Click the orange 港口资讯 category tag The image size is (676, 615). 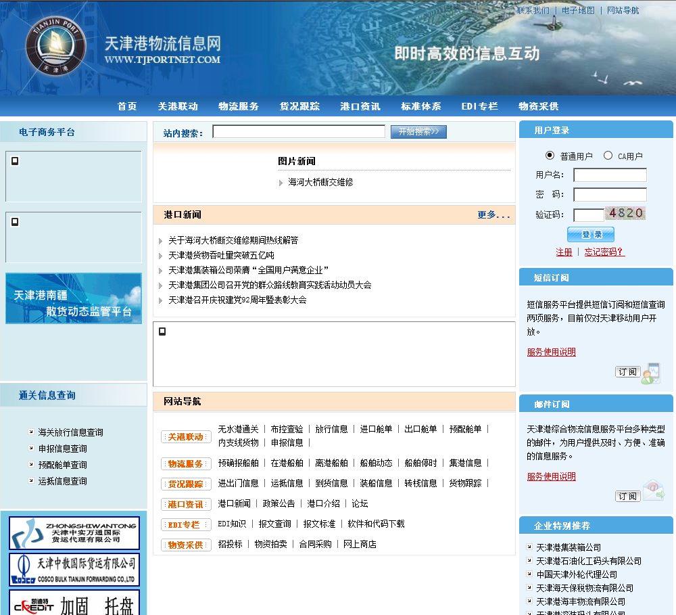point(186,505)
